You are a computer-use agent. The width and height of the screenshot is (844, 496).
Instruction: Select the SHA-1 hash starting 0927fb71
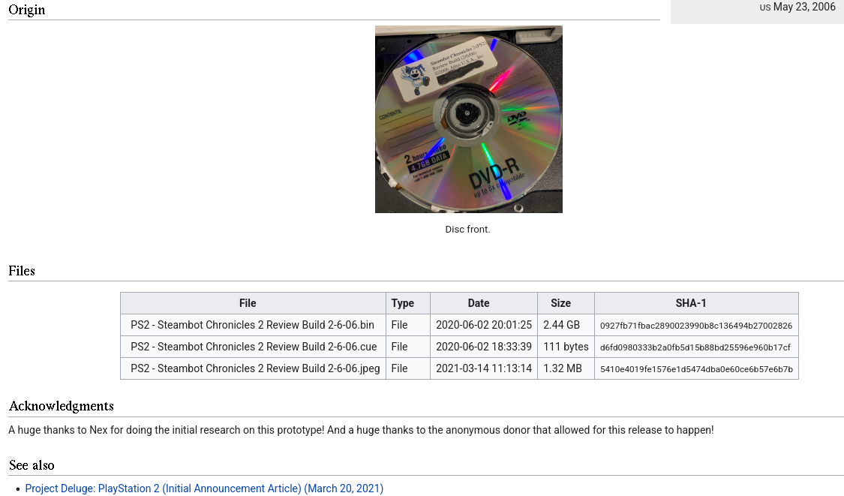696,326
